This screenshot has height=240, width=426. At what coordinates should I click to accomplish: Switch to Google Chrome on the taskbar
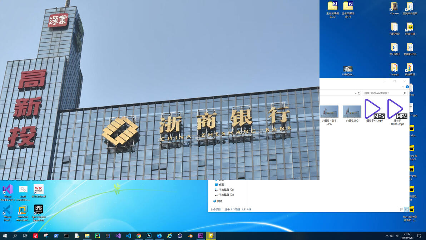pyautogui.click(x=139, y=236)
